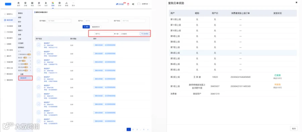302x132 pixels.
Task: Collapse the 复购见单 submenu chevron
Action: tap(31, 70)
